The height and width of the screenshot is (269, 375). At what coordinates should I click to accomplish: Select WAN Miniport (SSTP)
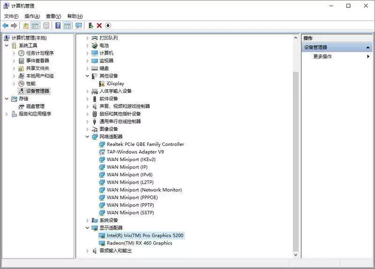point(130,213)
